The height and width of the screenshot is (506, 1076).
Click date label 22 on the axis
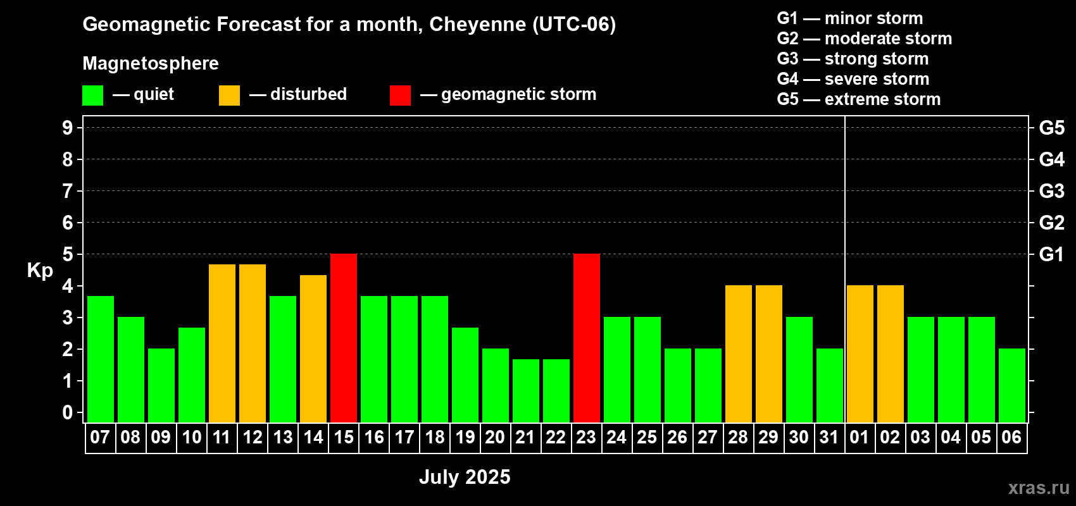pos(556,437)
